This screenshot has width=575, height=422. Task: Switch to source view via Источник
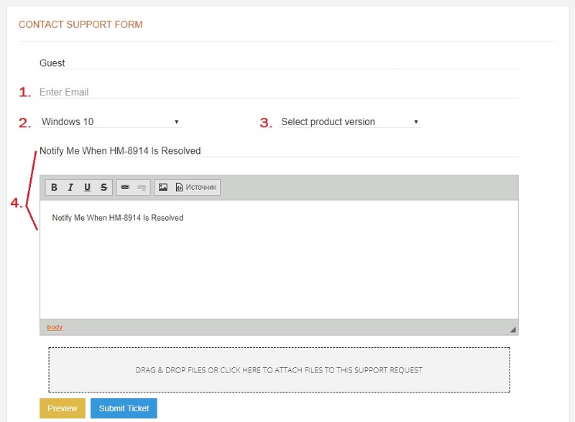(x=195, y=188)
